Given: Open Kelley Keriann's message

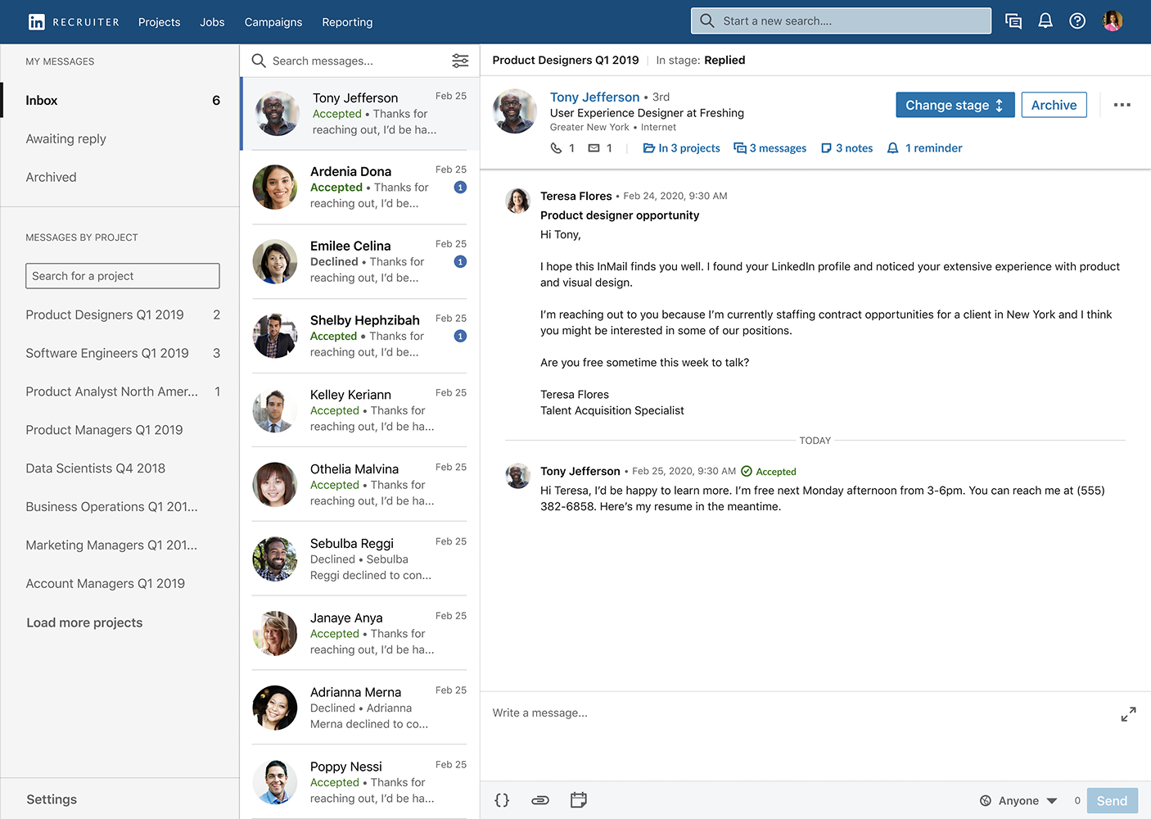Looking at the screenshot, I should 360,410.
